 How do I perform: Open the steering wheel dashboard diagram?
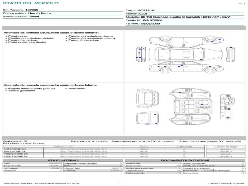[227, 107]
